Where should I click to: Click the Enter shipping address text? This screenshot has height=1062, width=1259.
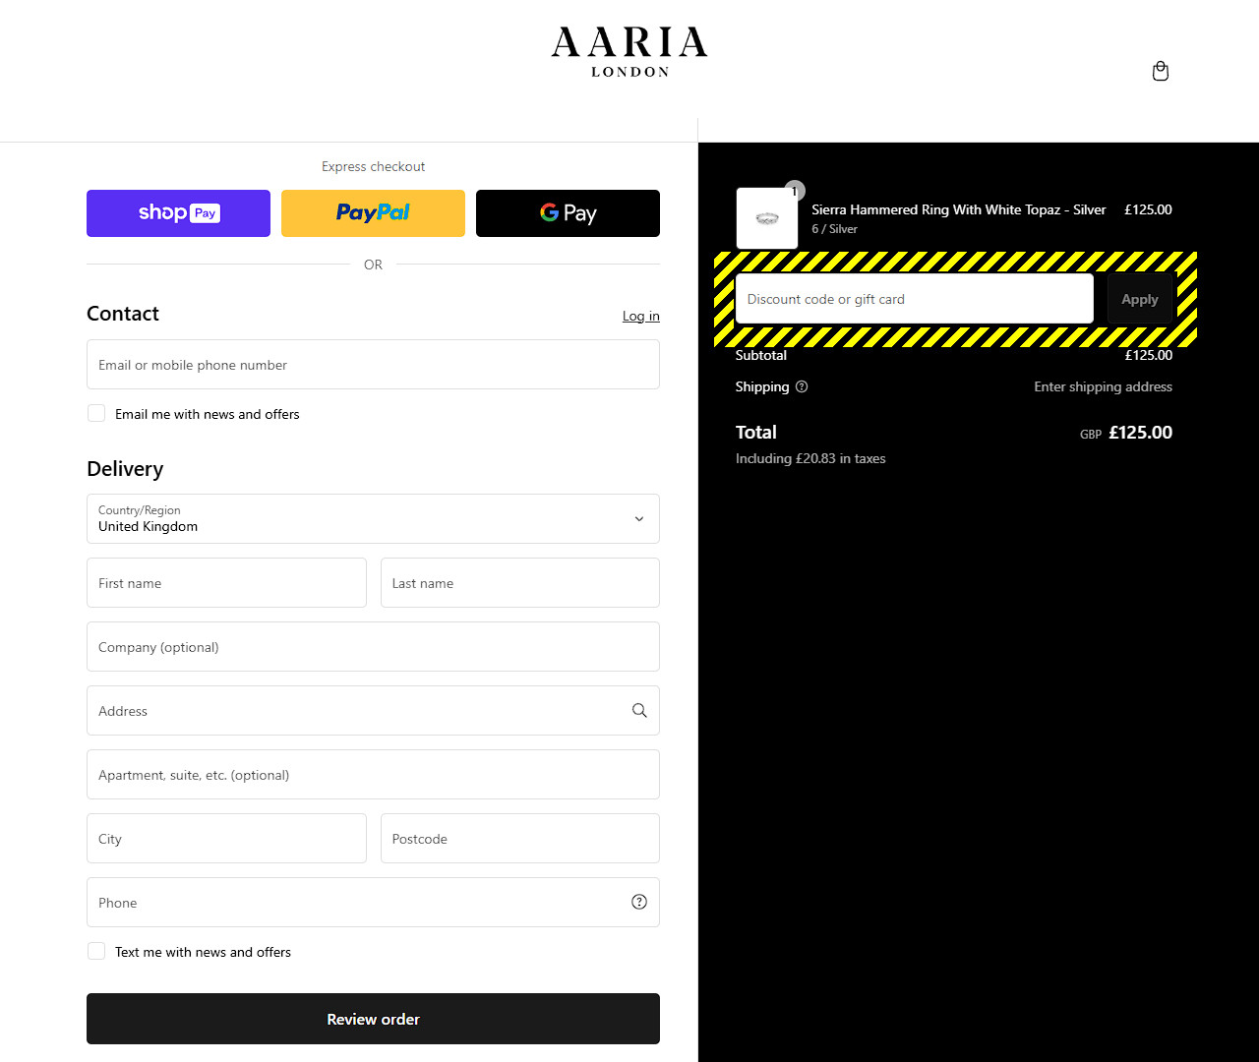1103,386
